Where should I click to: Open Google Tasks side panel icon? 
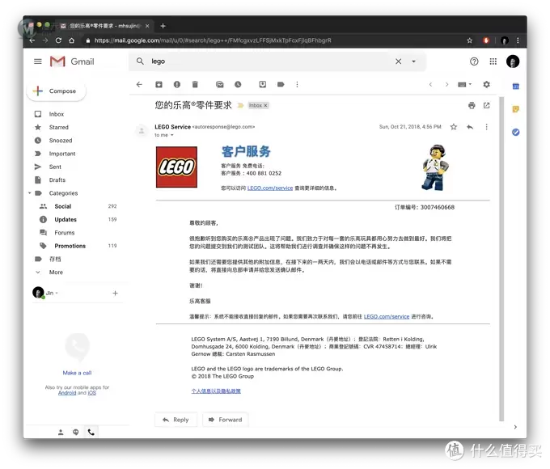click(x=515, y=132)
